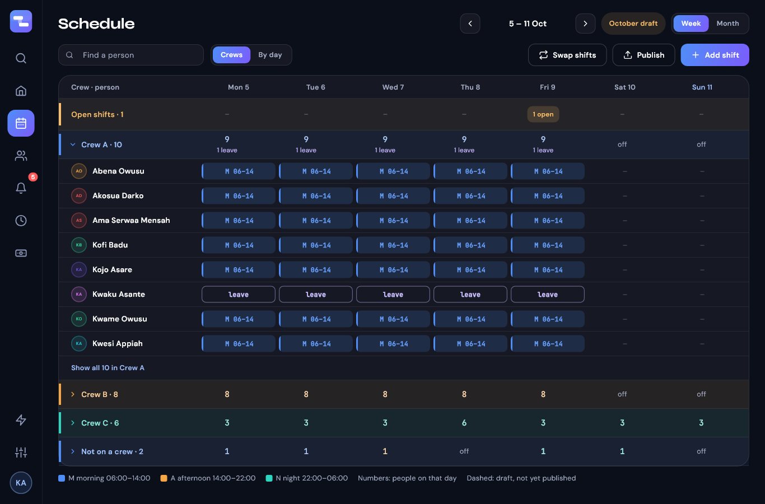This screenshot has height=504, width=765.
Task: Click the blue M morning legend swatch
Action: click(x=62, y=478)
